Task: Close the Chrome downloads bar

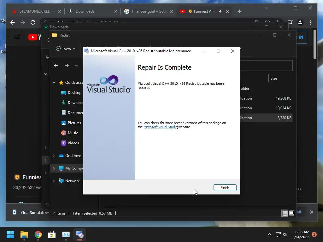Action: [x=311, y=212]
